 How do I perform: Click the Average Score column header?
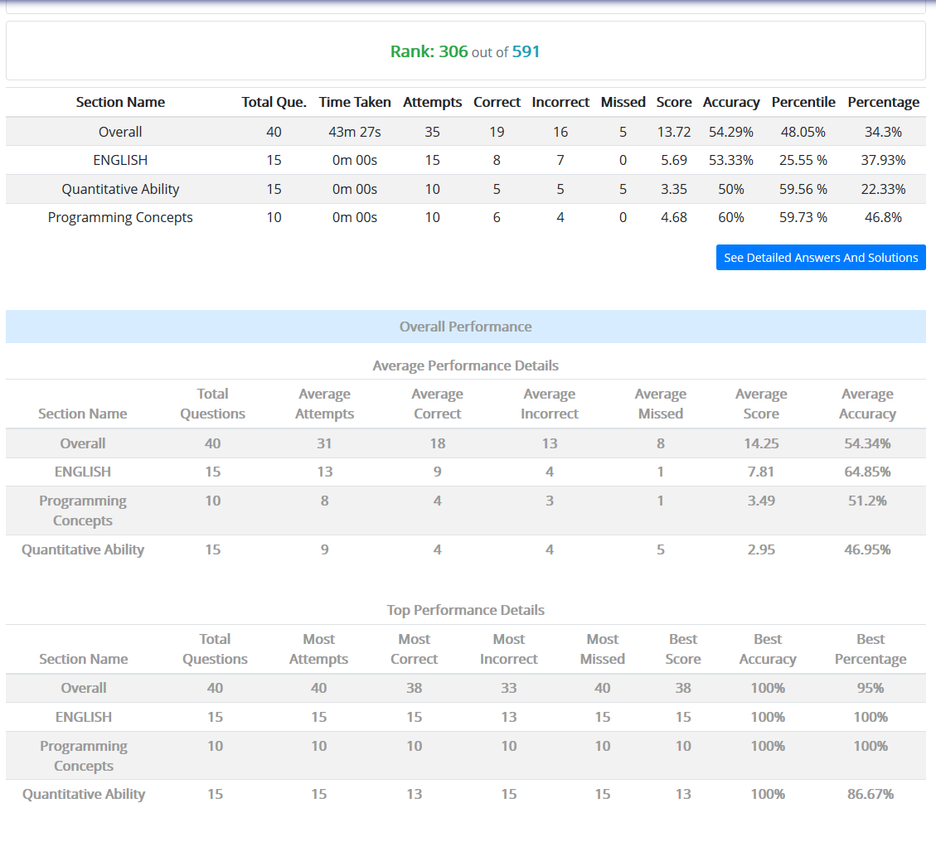pos(760,404)
